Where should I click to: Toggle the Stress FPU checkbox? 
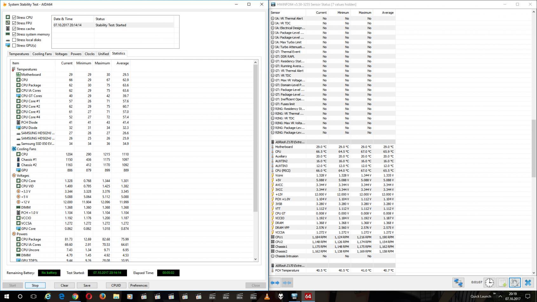pyautogui.click(x=14, y=23)
